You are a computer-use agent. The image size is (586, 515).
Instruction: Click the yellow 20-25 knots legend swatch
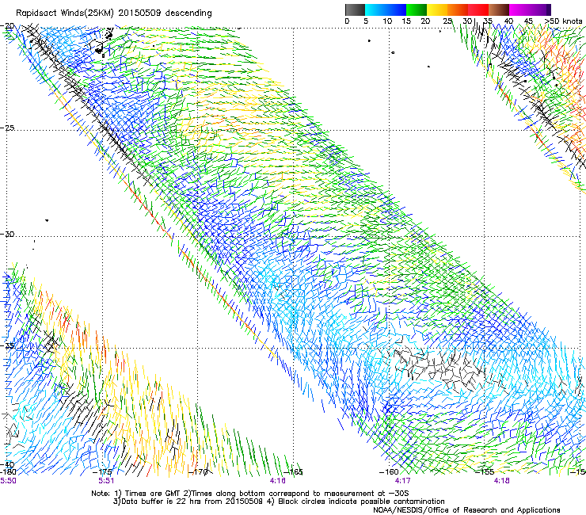[x=437, y=10]
